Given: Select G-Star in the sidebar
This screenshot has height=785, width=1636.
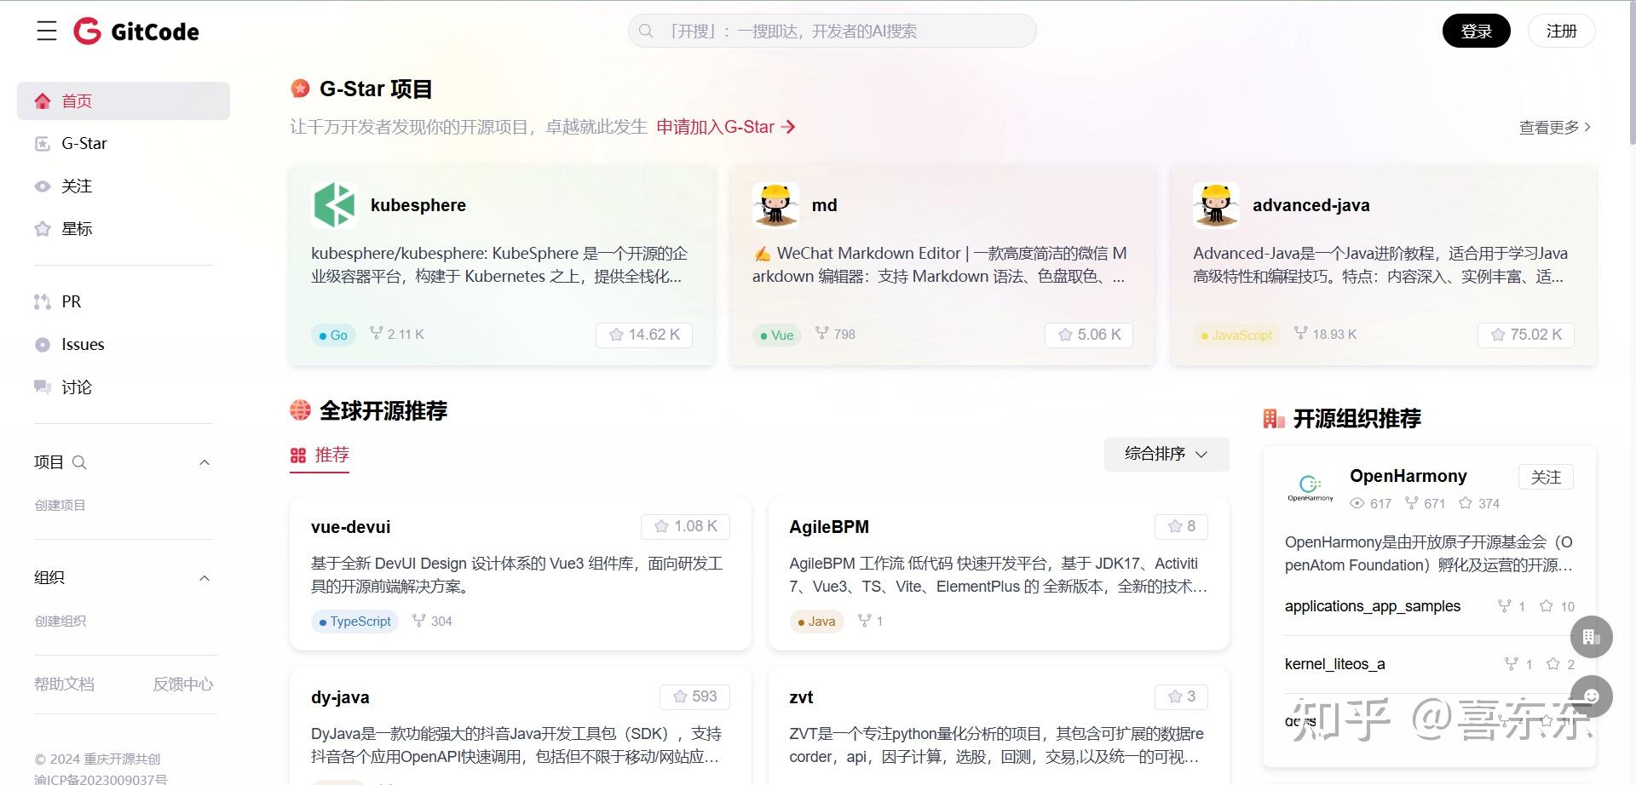Looking at the screenshot, I should click(124, 144).
